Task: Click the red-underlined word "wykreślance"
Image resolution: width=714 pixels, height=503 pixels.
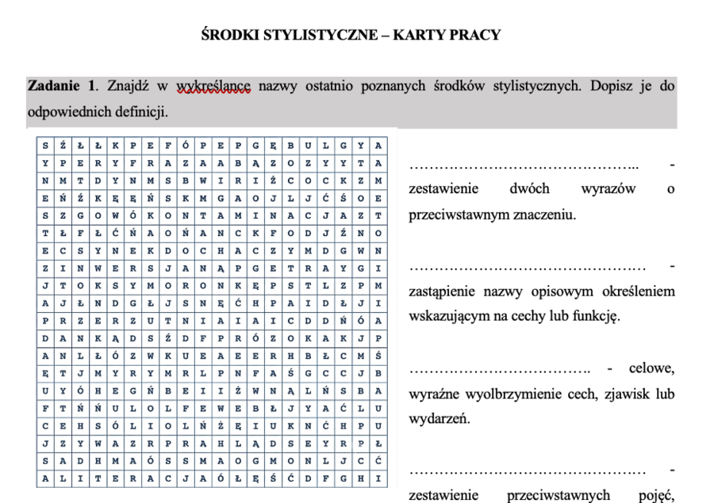Action: point(213,86)
